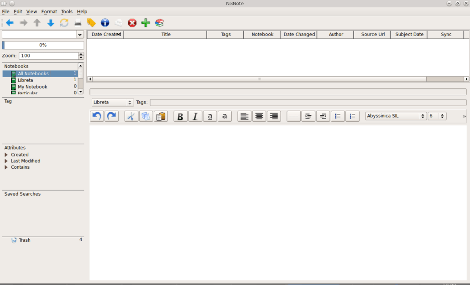Sort by Date Changed column header
The width and height of the screenshot is (470, 285).
click(299, 35)
